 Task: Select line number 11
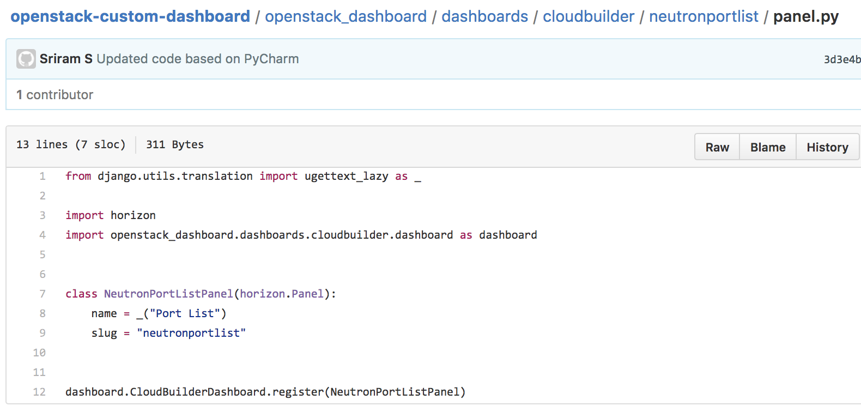39,372
